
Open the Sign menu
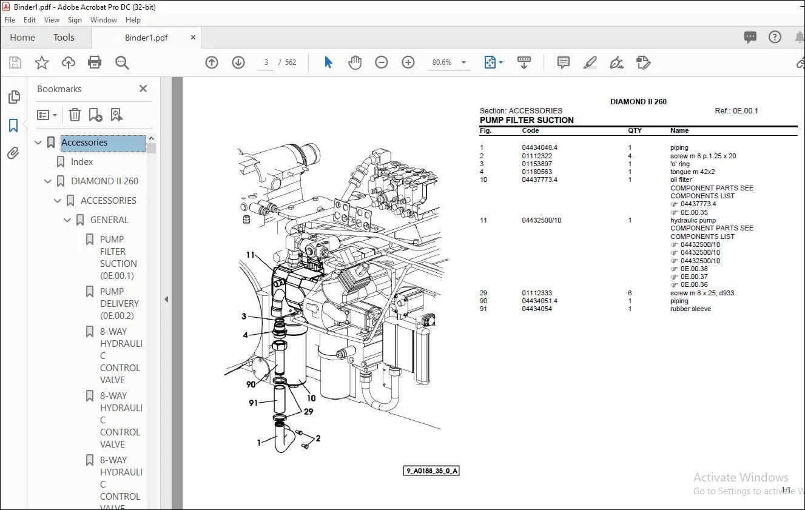click(x=75, y=20)
